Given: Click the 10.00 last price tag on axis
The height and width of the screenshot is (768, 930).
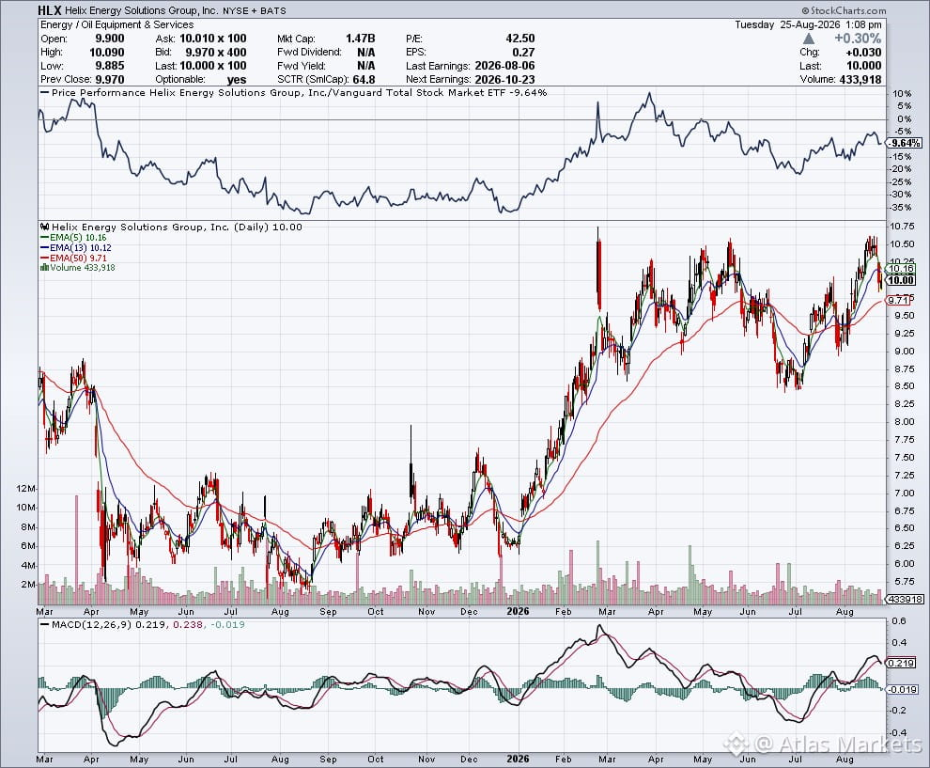Looking at the screenshot, I should [x=900, y=280].
